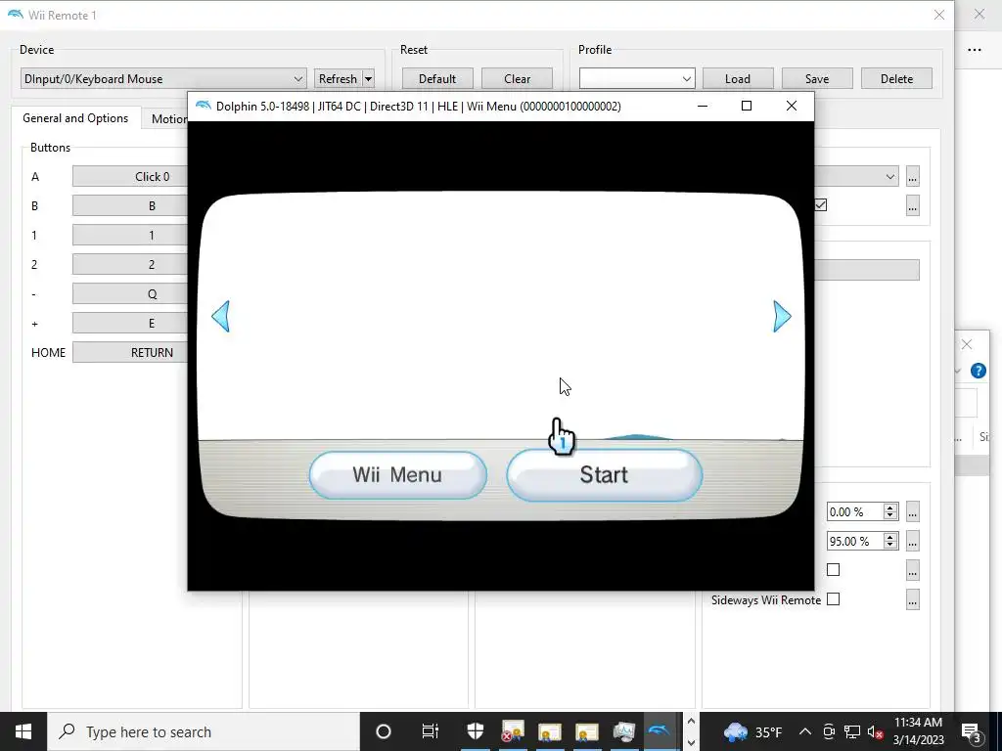Image resolution: width=1002 pixels, height=751 pixels.
Task: Click the three-dots menu at top right
Action: [x=974, y=50]
